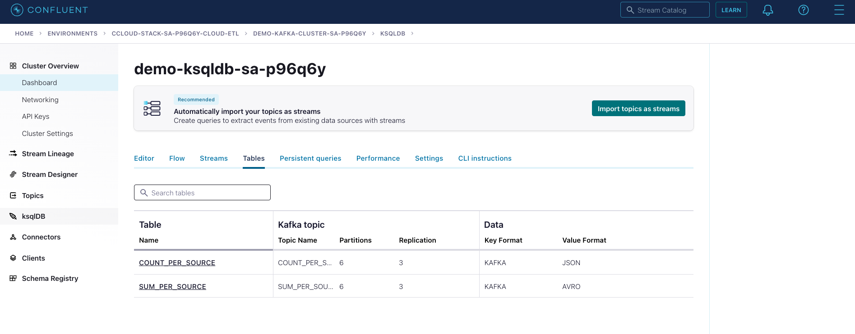Open the COUNT_PER_SOURCE table link
This screenshot has width=855, height=334.
177,263
